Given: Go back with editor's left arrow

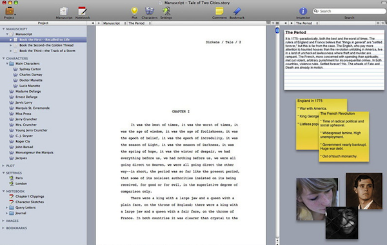Looking at the screenshot, I should (93, 23).
